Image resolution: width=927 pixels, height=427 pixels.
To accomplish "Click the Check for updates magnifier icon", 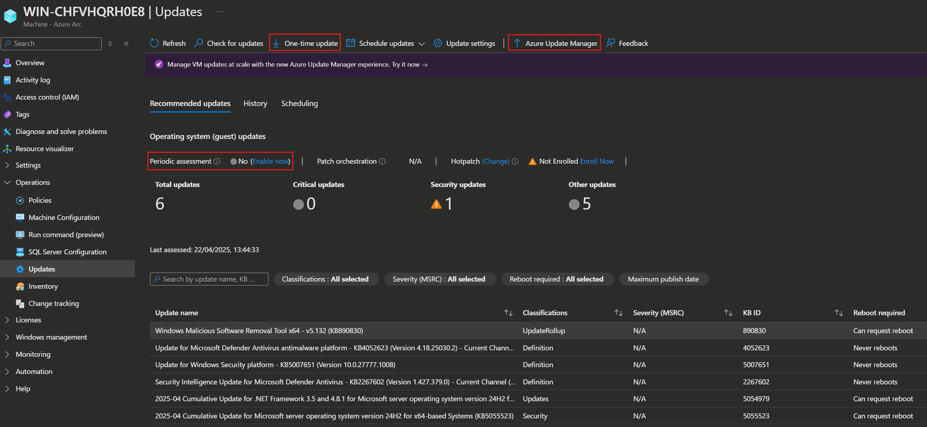I will (x=198, y=43).
